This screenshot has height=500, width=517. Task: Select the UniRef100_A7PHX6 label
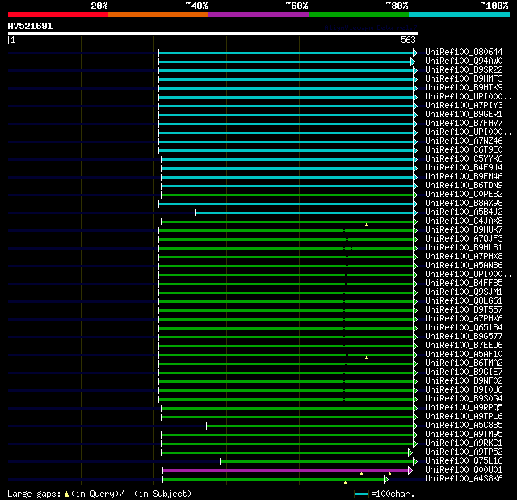pos(464,319)
